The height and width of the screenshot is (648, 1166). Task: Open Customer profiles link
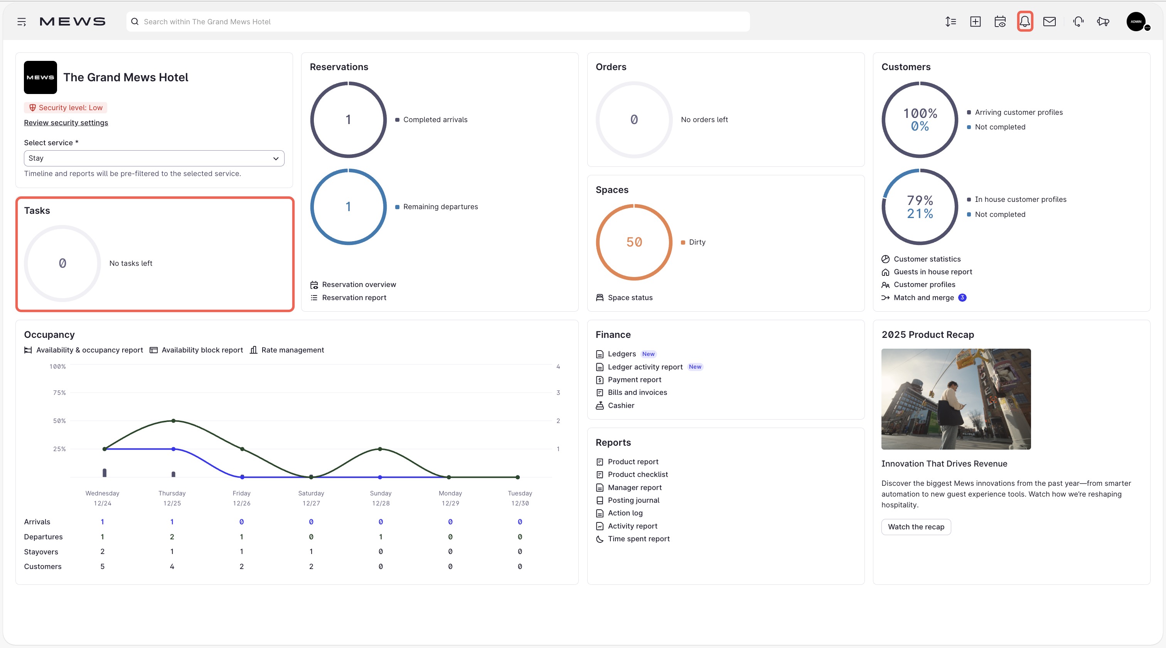[x=924, y=284]
